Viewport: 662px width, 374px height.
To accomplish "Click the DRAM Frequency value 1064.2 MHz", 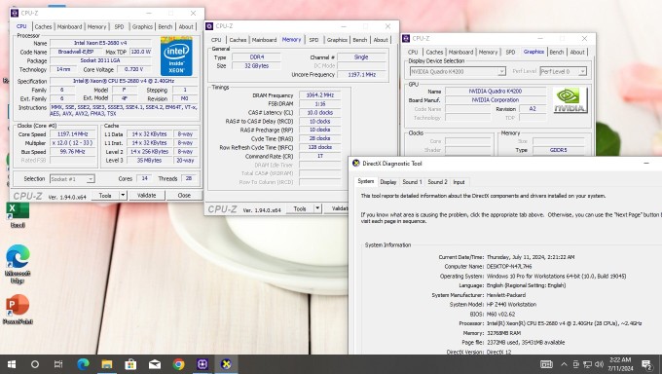I will pyautogui.click(x=320, y=95).
